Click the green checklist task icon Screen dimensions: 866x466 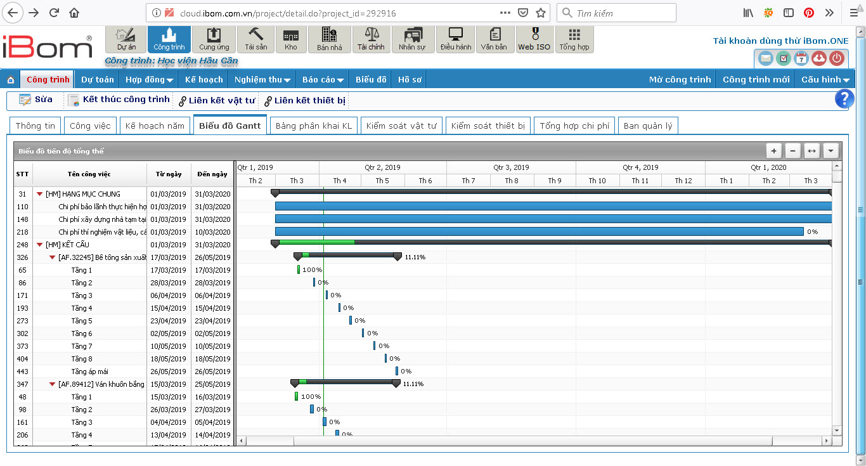(784, 58)
